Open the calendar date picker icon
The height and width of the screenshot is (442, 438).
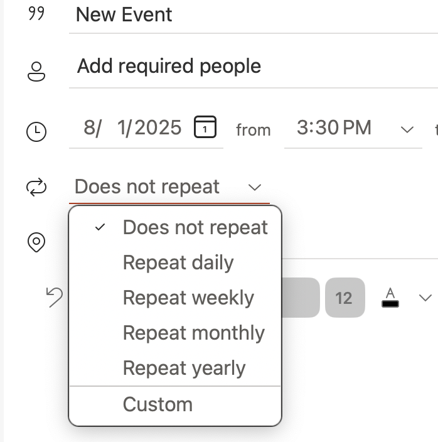pyautogui.click(x=205, y=127)
